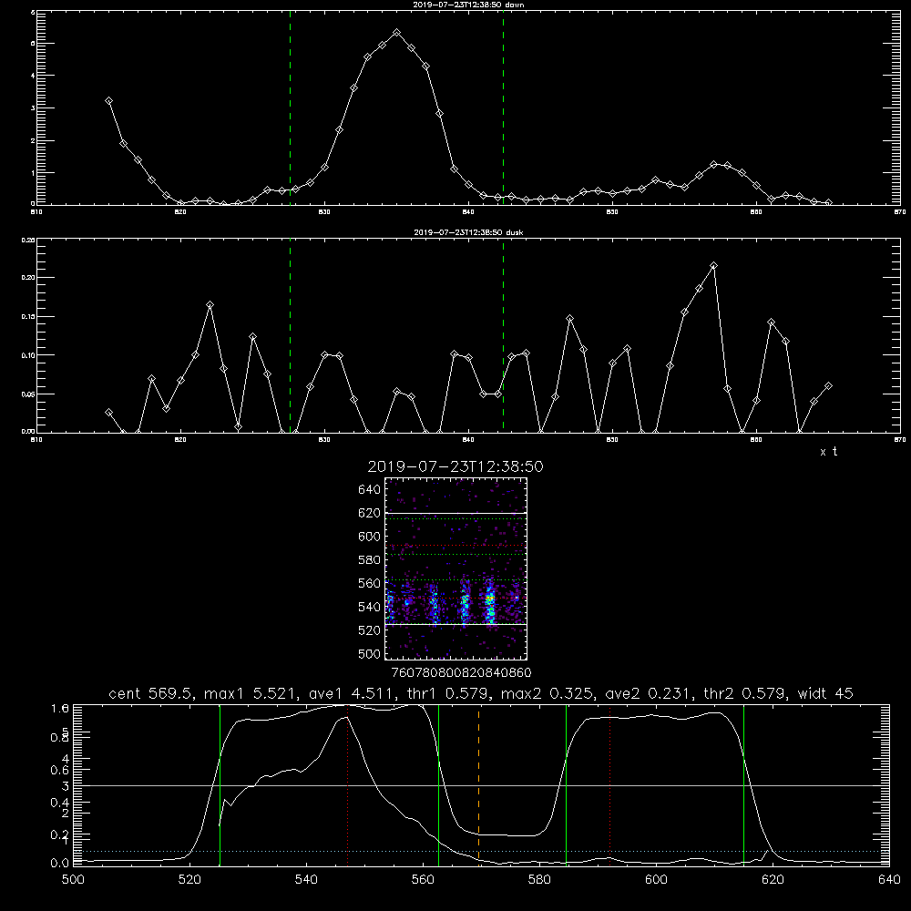This screenshot has height=911, width=911.
Task: Click the 'ave2 0.231' value
Action: point(647,693)
